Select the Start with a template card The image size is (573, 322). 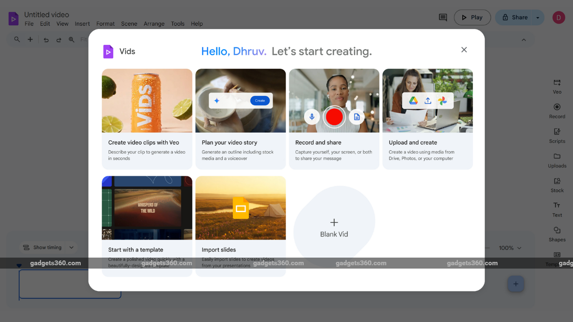pos(147,226)
